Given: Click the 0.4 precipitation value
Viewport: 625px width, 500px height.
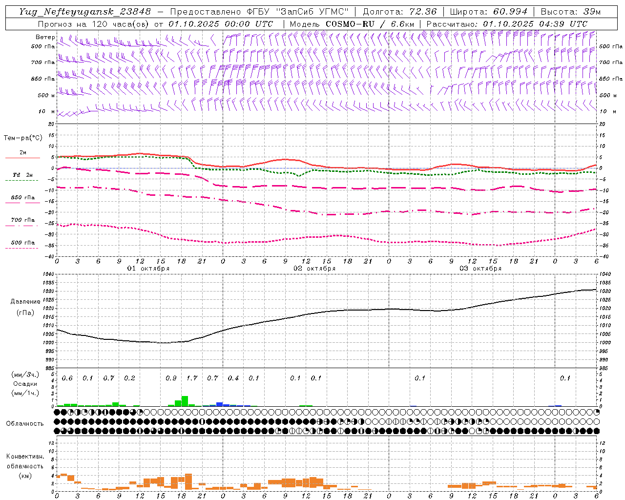Looking at the screenshot, I should click(233, 378).
